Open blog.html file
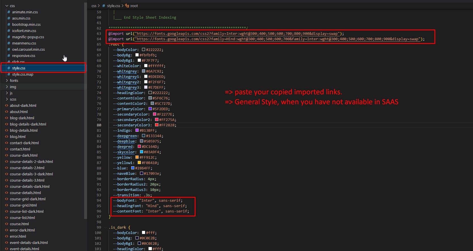Image resolution: width=473 pixels, height=251 pixels. click(x=18, y=137)
